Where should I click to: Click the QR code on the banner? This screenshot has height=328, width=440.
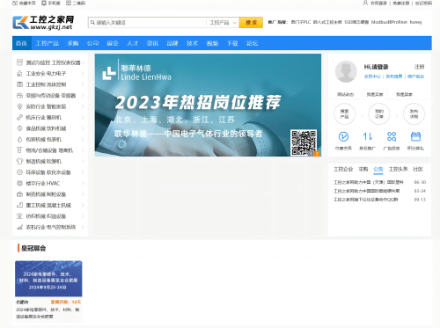pos(304,142)
